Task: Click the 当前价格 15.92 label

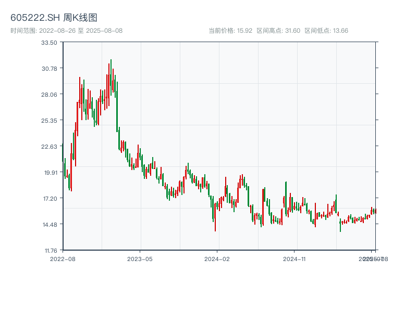Action: pyautogui.click(x=230, y=31)
